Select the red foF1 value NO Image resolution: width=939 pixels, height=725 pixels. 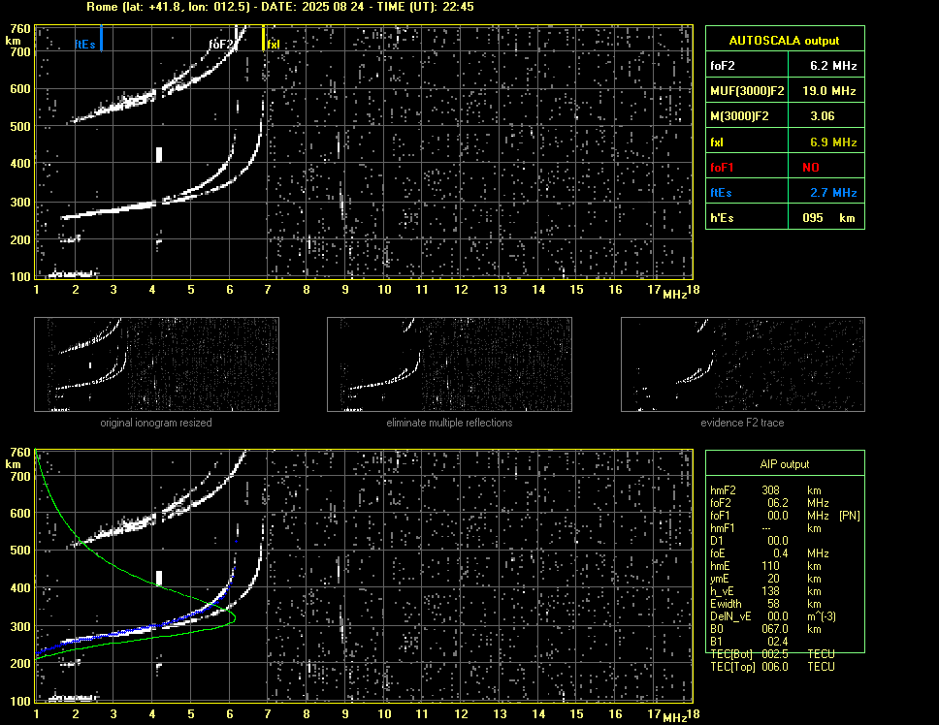click(x=811, y=168)
